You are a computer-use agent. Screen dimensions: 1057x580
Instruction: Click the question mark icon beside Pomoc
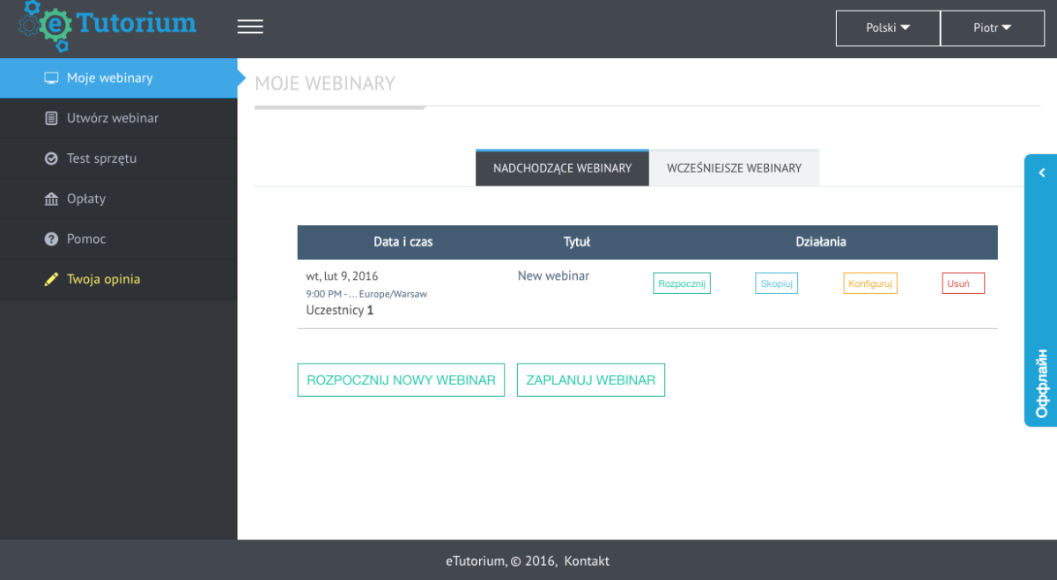(51, 239)
